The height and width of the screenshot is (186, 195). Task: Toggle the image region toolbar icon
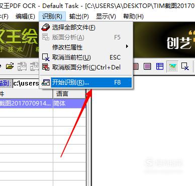point(172,66)
